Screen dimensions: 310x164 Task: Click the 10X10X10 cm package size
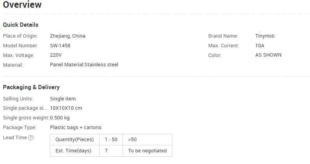pyautogui.click(x=66, y=108)
